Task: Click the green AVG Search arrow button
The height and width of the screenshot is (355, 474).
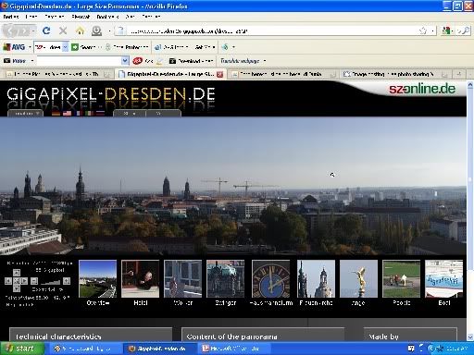Action: coord(75,47)
